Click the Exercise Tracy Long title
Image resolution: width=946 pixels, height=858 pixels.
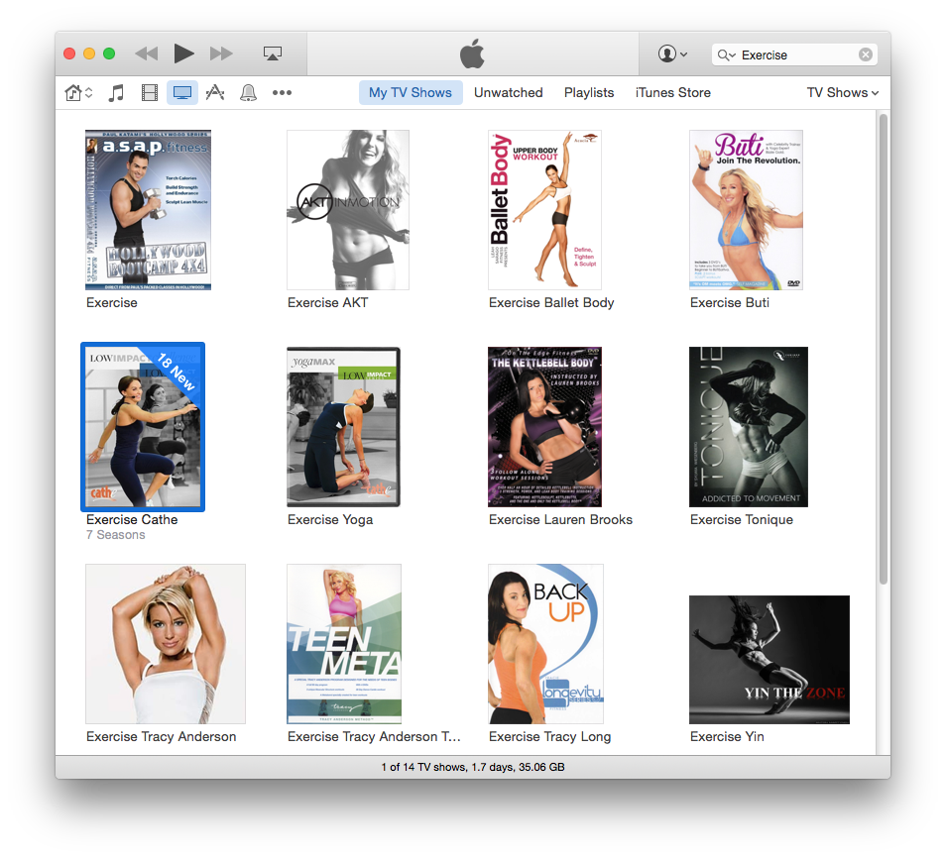click(x=549, y=737)
